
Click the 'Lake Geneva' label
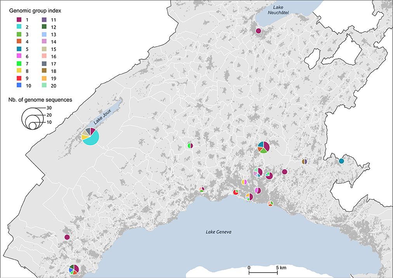[218, 232]
